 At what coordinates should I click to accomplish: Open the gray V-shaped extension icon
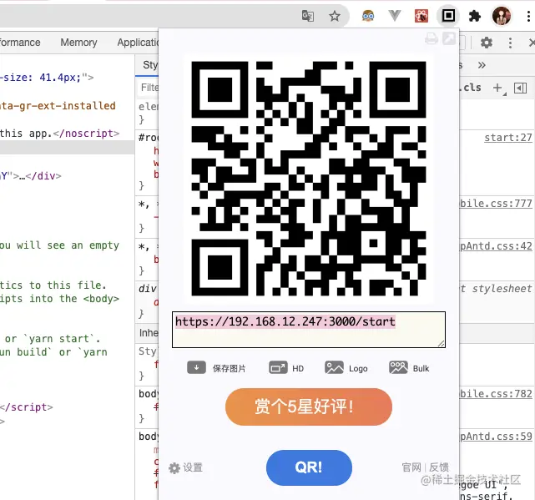coord(395,16)
